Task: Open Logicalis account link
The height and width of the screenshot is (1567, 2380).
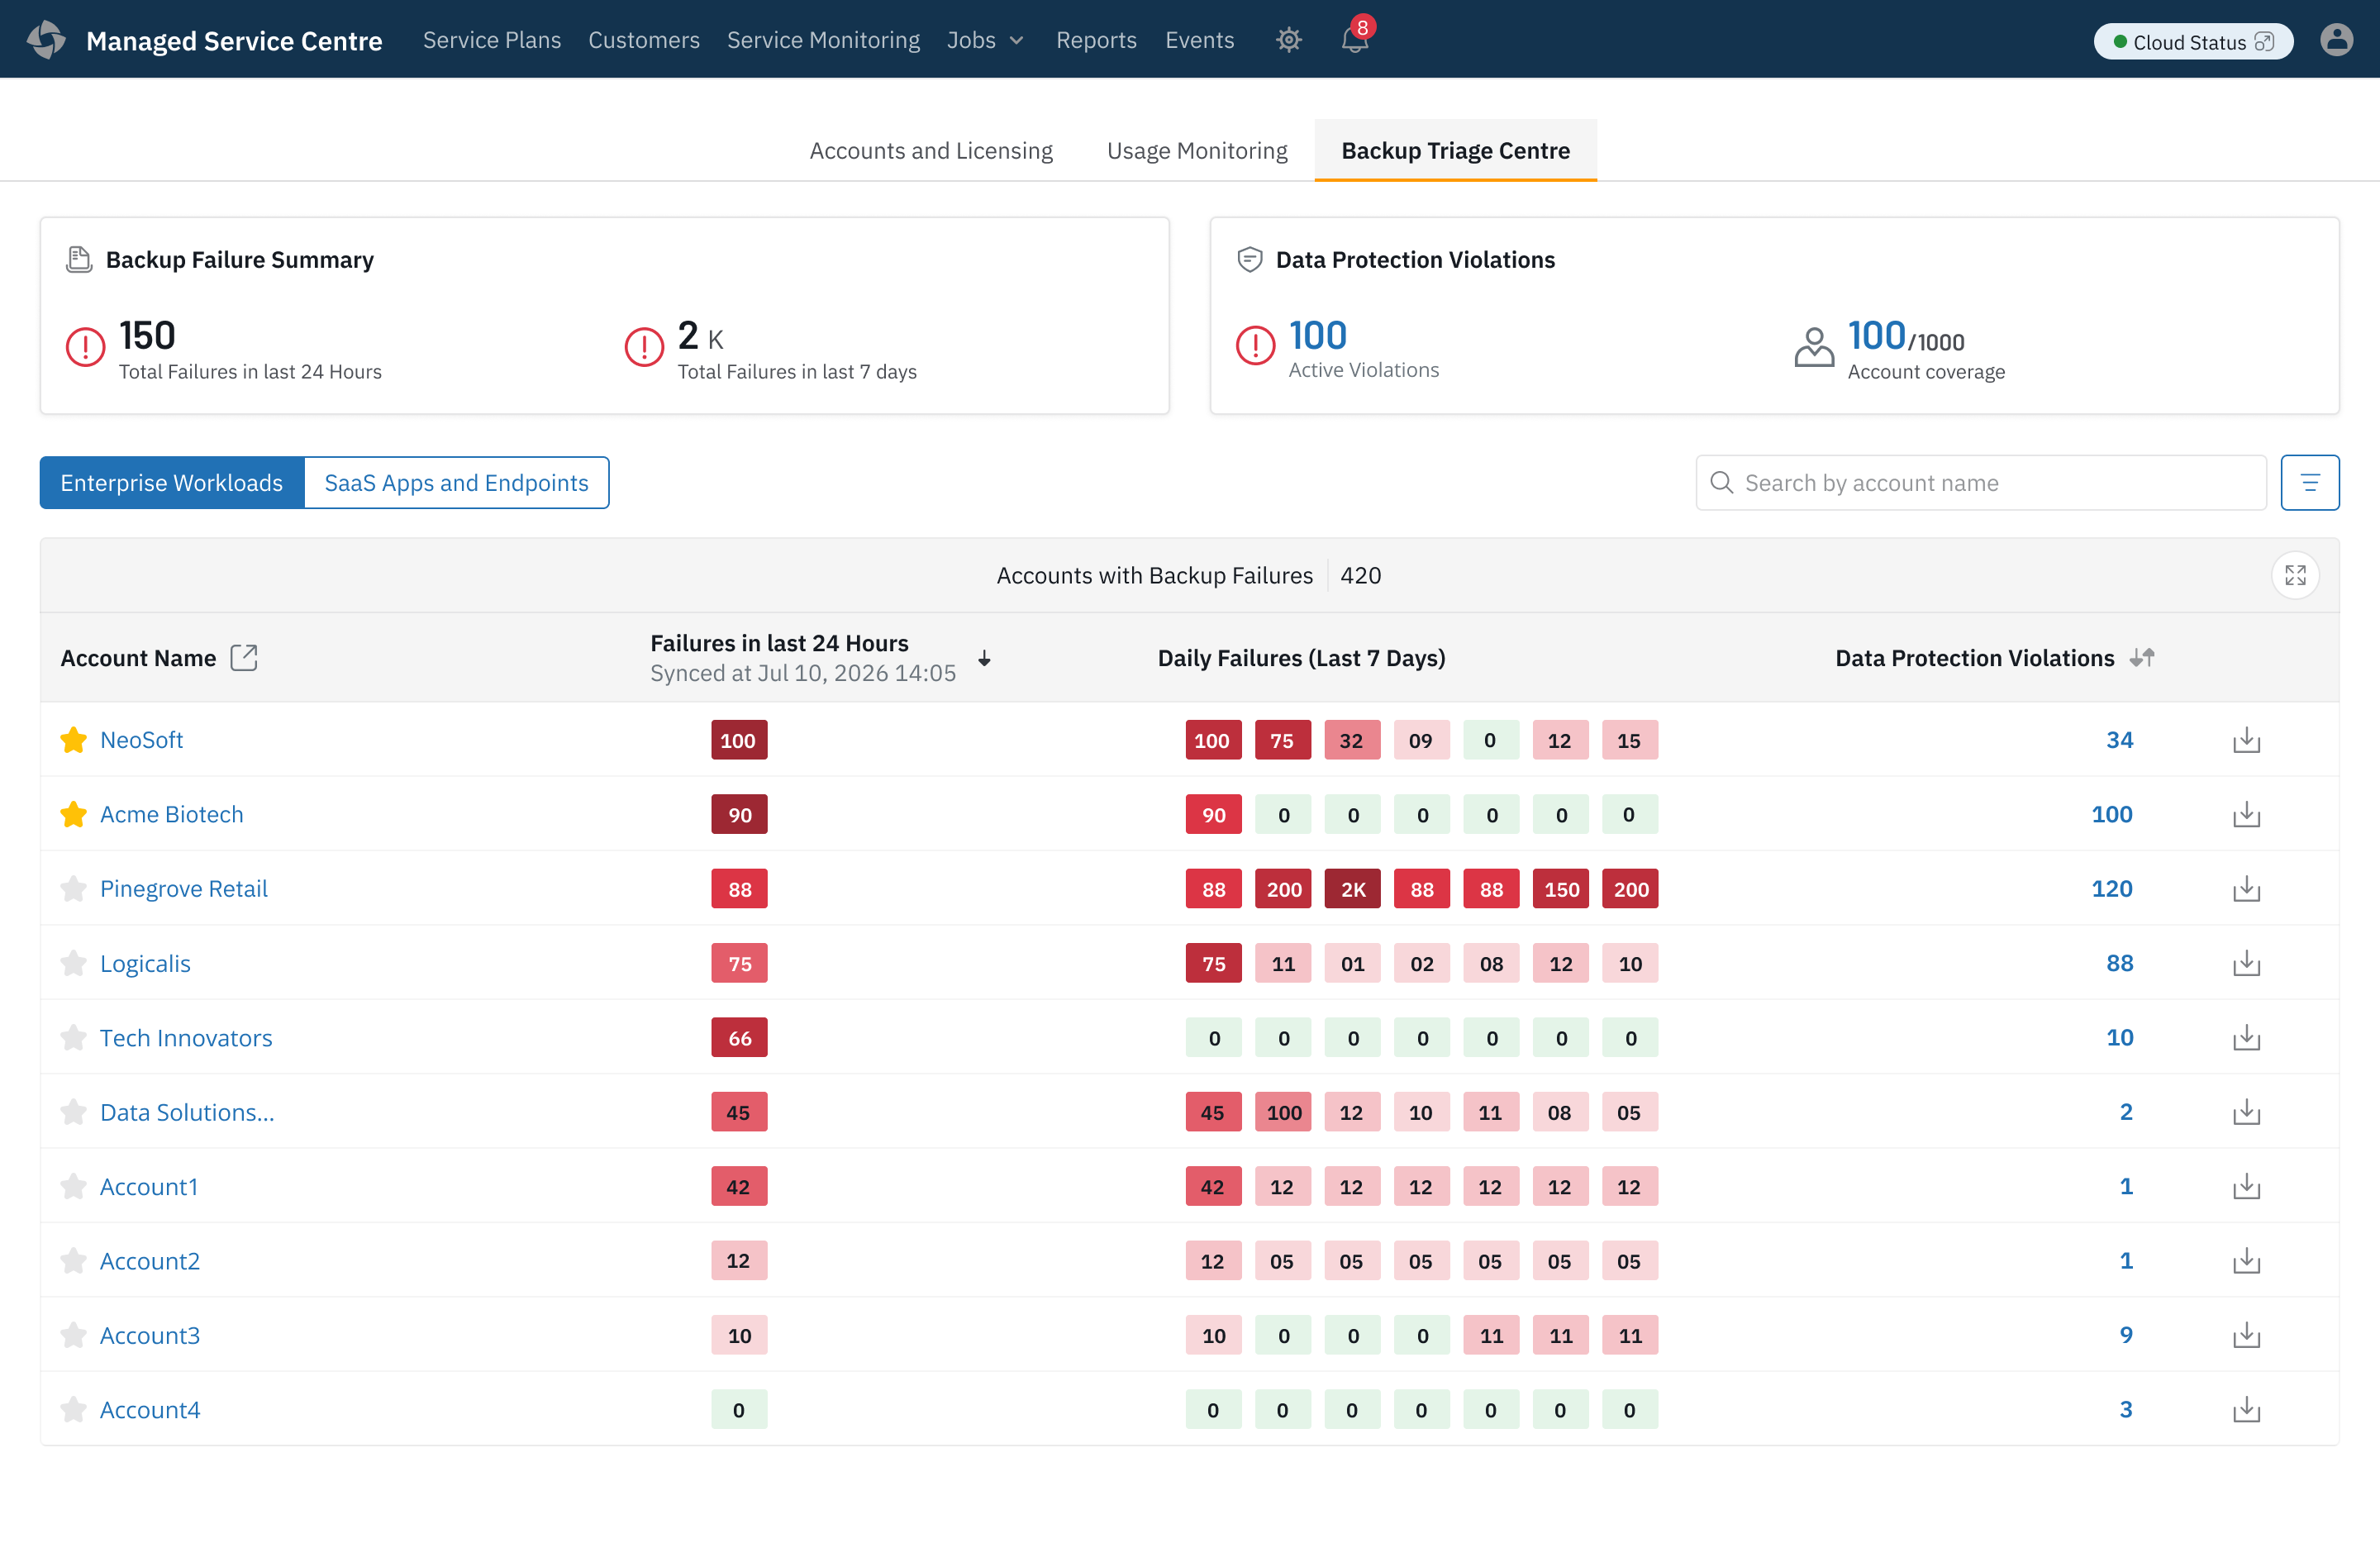Action: (145, 963)
